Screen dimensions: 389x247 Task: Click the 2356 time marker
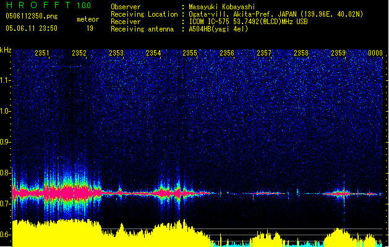pos(227,53)
